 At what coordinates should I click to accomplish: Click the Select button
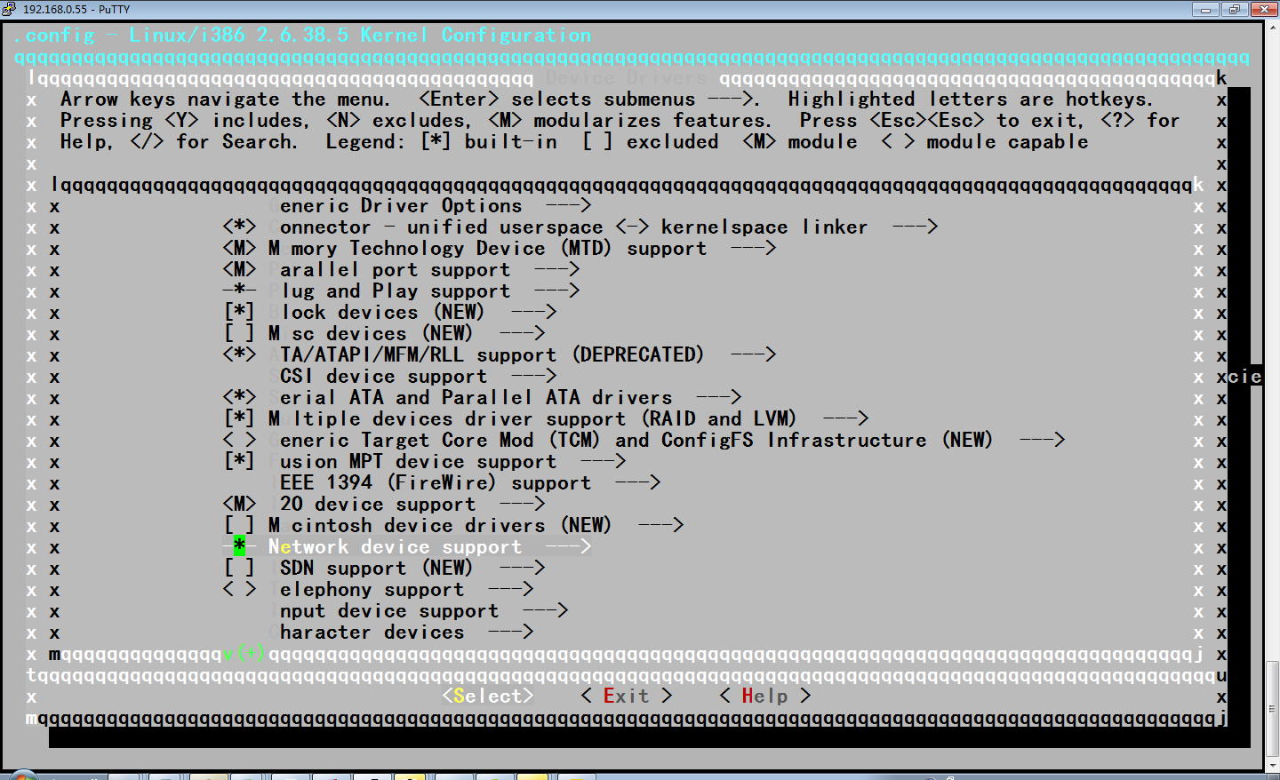(x=488, y=696)
